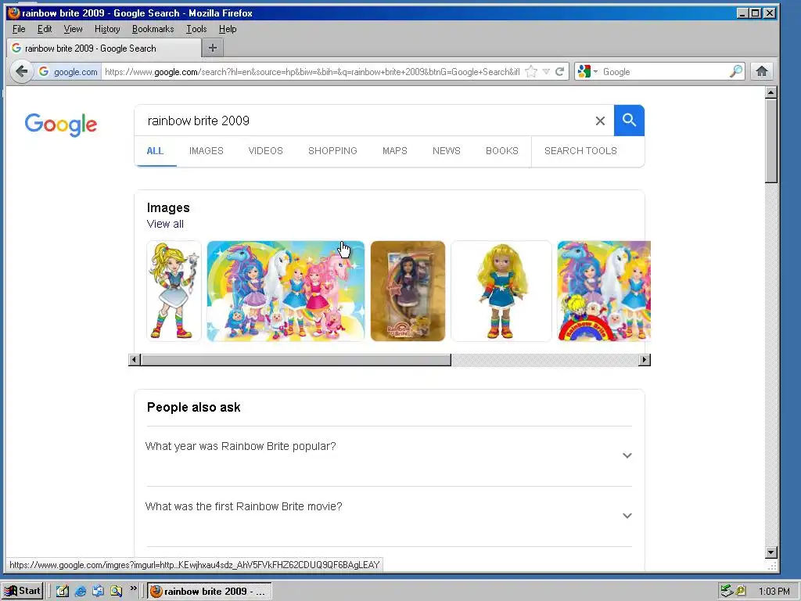
Task: Click into the Google search query field
Action: [368, 121]
